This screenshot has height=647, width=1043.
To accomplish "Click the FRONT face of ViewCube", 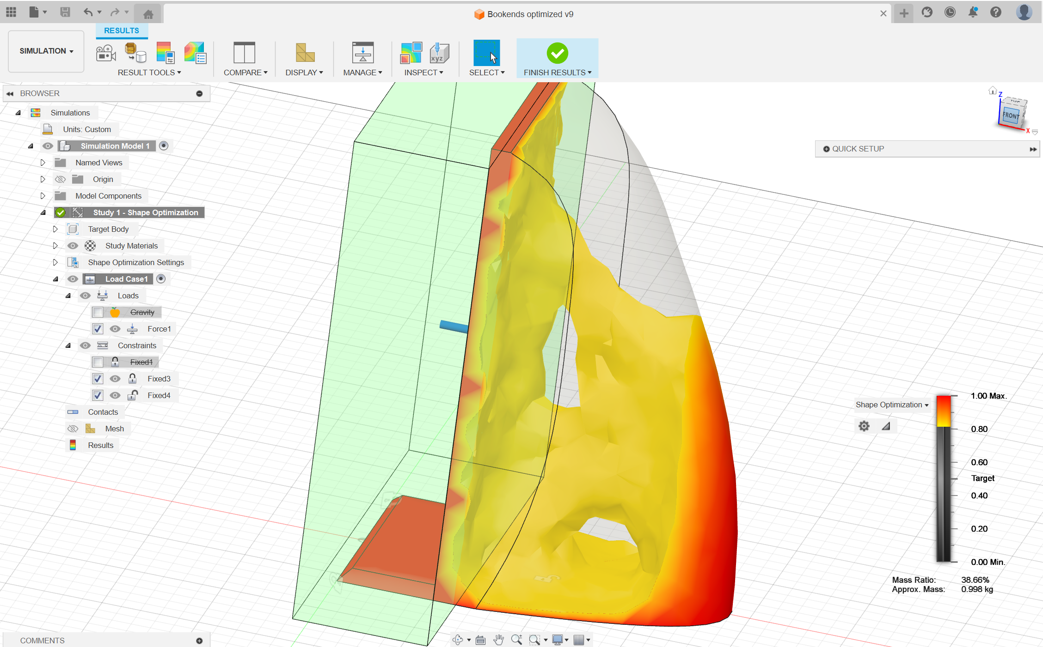I will coord(1010,115).
